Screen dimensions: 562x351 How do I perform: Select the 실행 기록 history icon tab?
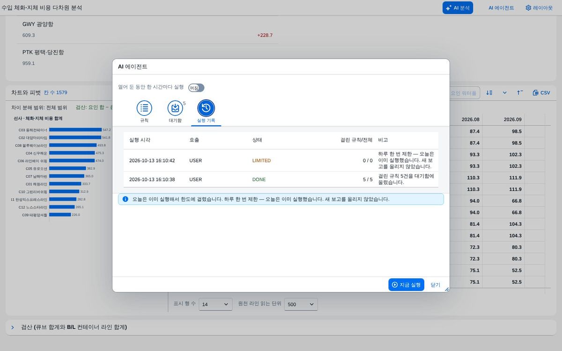click(206, 108)
